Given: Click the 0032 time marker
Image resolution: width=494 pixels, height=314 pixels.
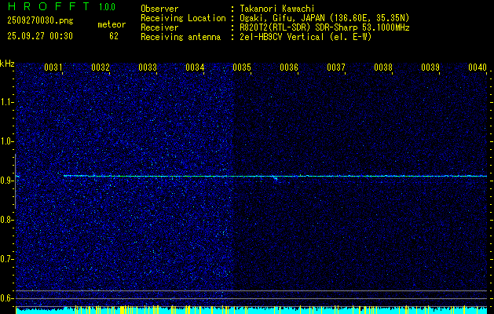Looking at the screenshot, I should tap(101, 68).
